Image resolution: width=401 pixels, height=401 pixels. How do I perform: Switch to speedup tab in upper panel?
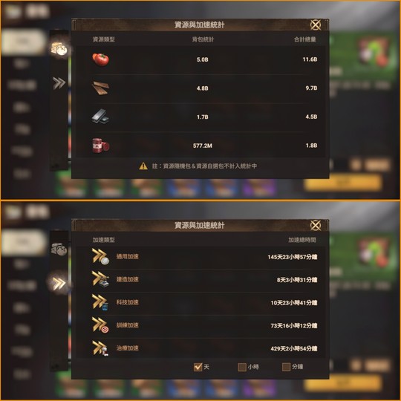(59, 83)
